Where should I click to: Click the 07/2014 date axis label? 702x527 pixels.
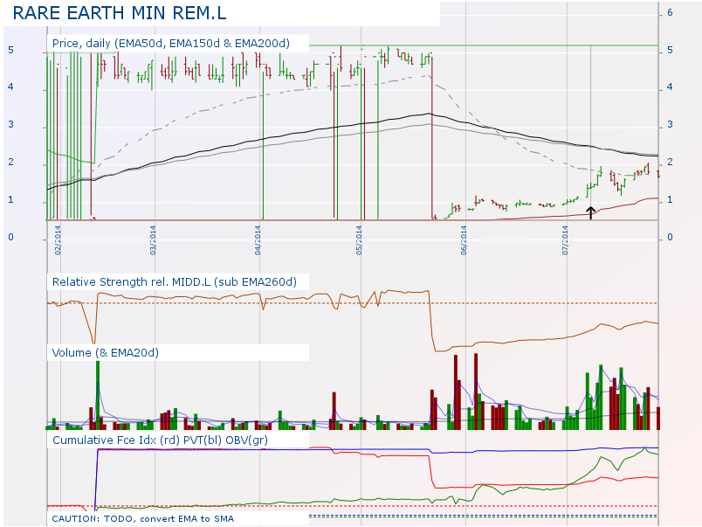[565, 240]
